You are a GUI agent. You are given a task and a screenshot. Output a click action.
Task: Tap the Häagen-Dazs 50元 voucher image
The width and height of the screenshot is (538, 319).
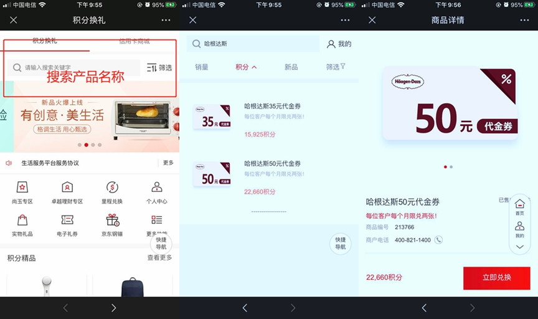point(450,104)
